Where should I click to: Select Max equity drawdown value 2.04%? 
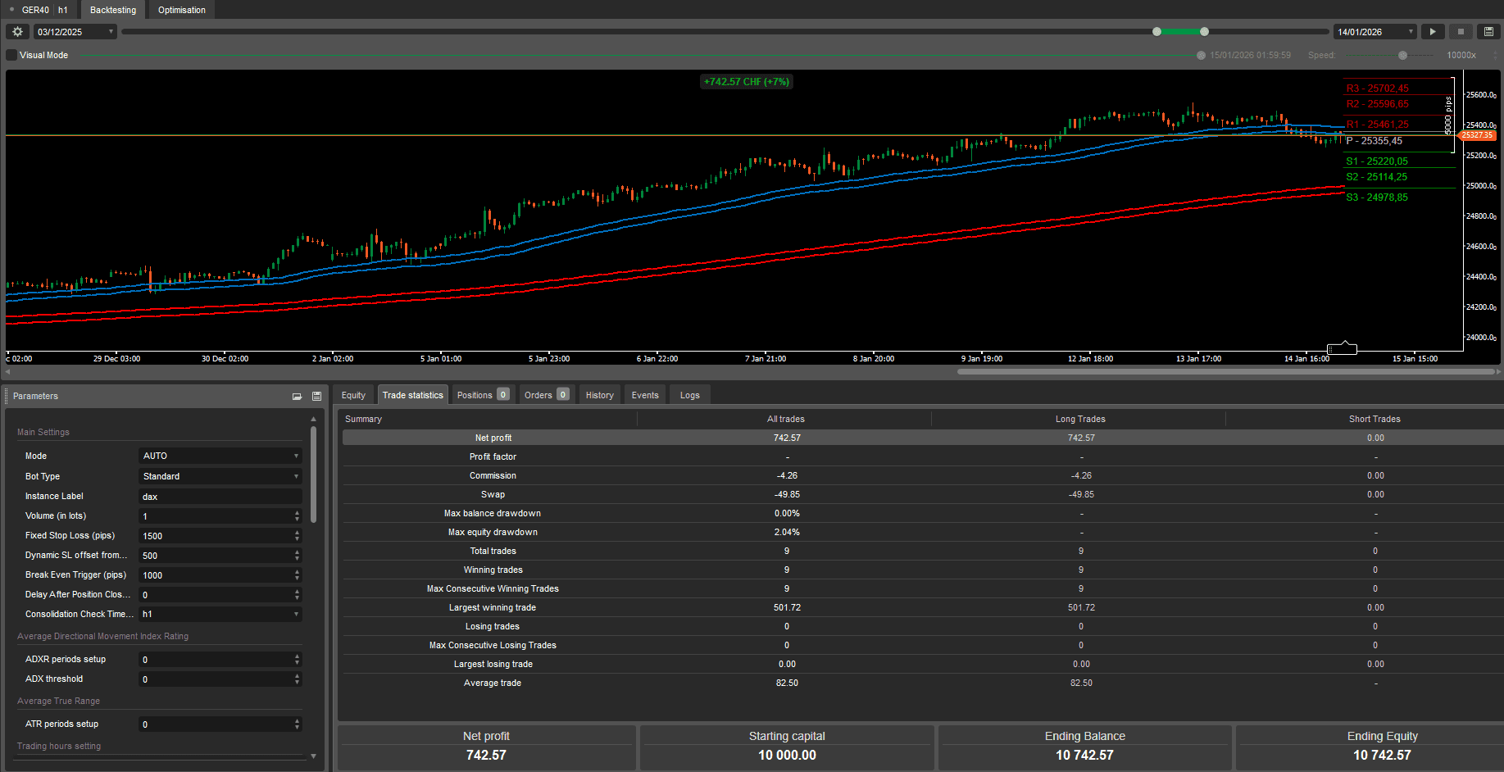787,532
